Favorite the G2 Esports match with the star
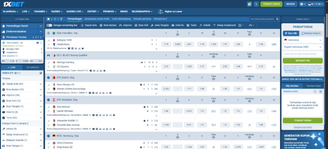The image size is (328, 149). tap(49, 66)
